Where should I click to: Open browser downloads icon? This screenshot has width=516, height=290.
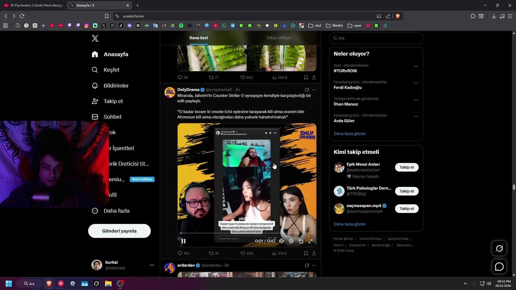(494, 16)
